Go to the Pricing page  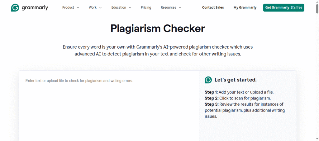pyautogui.click(x=146, y=7)
